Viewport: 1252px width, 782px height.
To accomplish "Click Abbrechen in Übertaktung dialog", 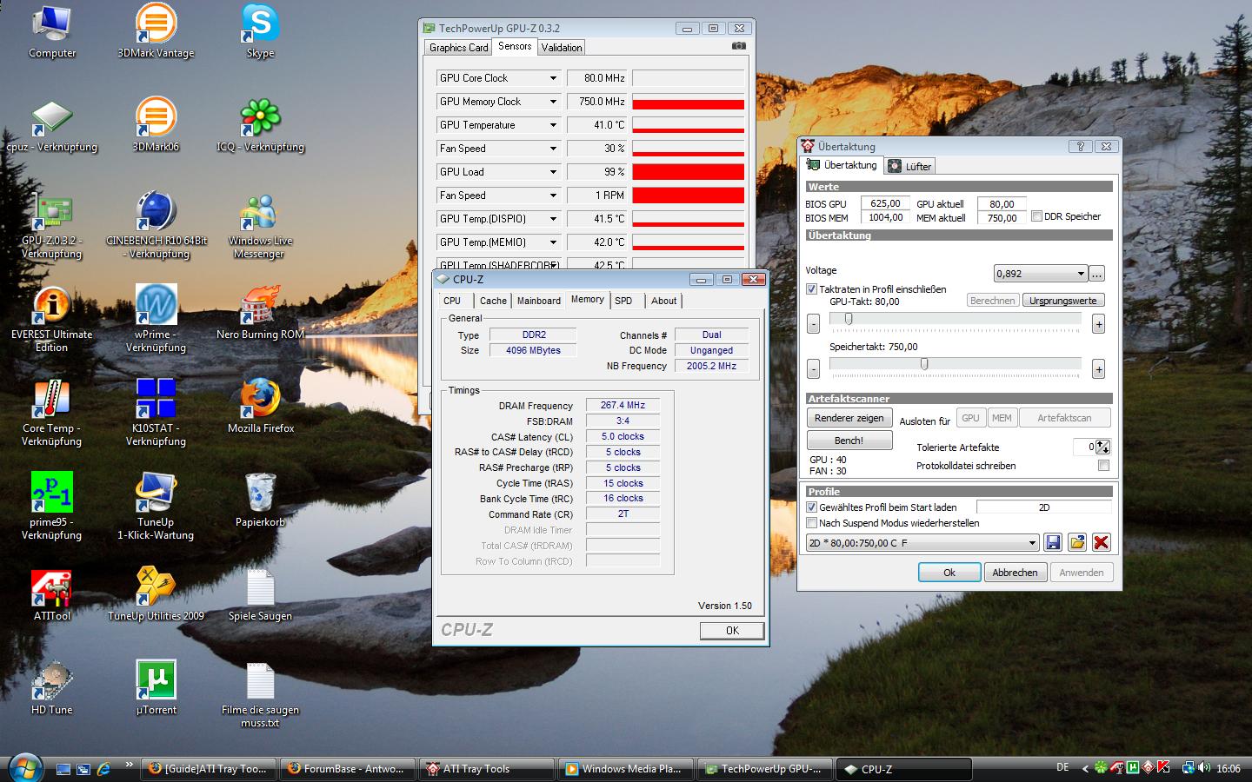I will tap(1015, 573).
